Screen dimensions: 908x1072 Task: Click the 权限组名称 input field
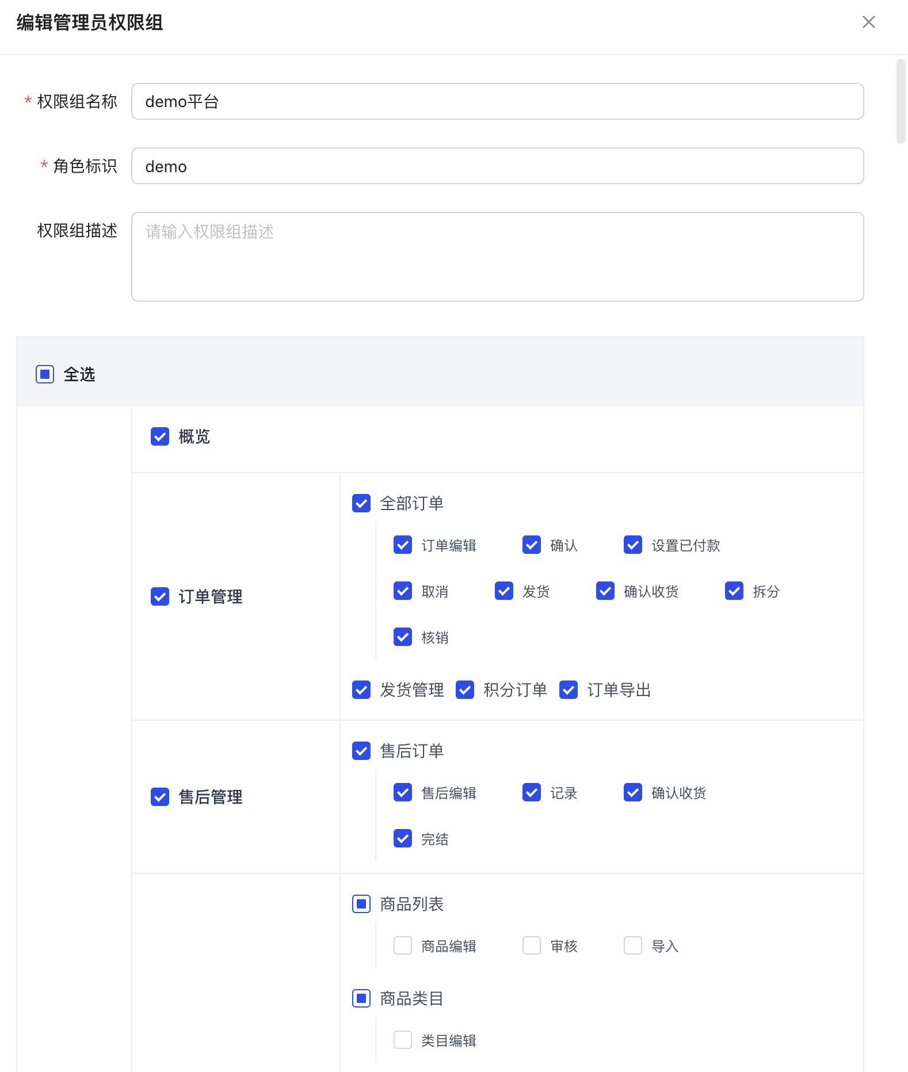coord(497,101)
